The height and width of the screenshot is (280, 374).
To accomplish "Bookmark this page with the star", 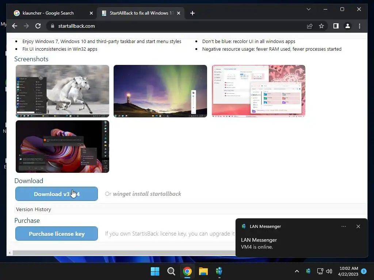I will pyautogui.click(x=321, y=26).
